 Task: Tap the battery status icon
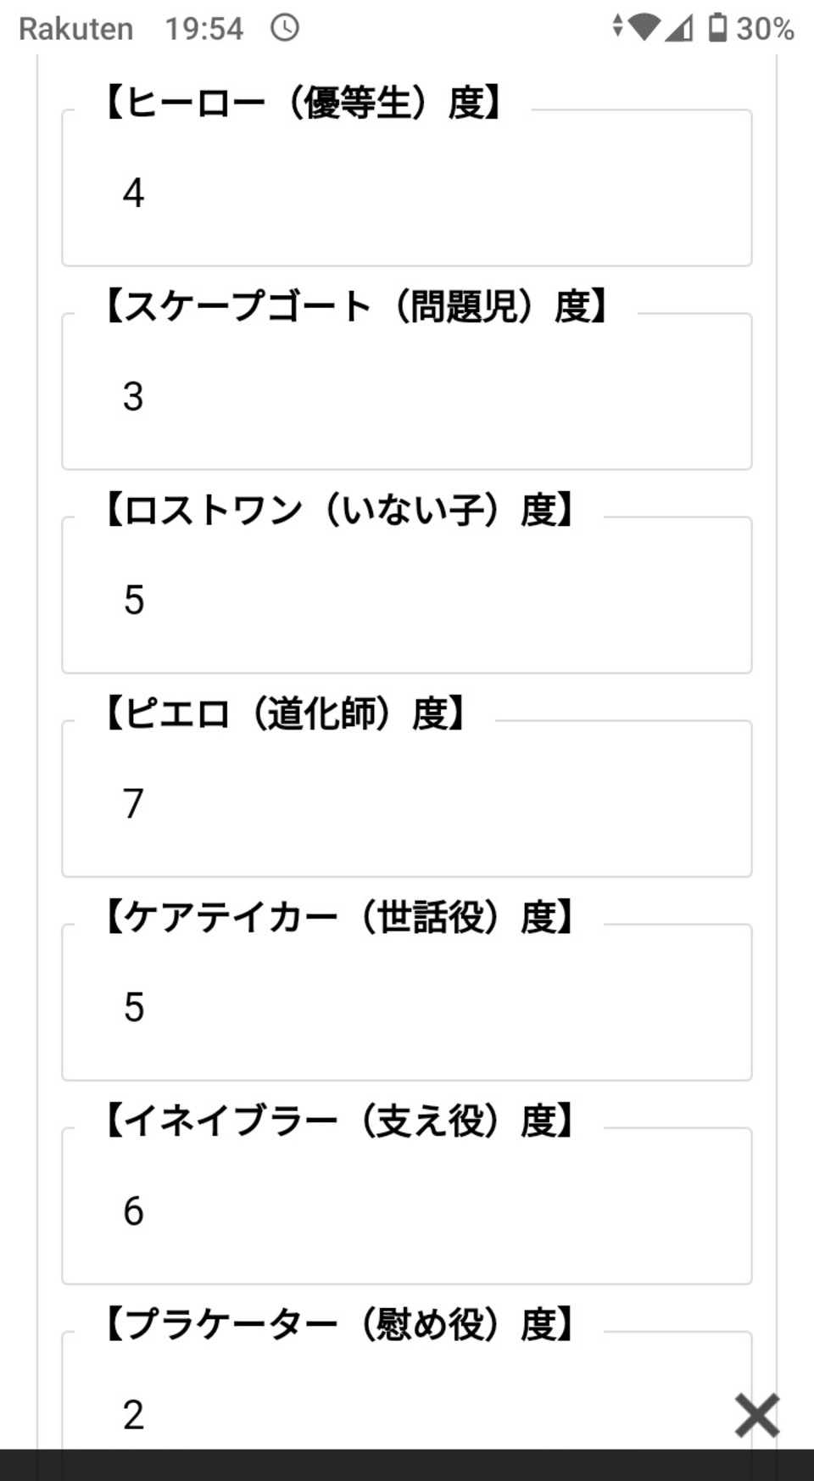[x=717, y=27]
